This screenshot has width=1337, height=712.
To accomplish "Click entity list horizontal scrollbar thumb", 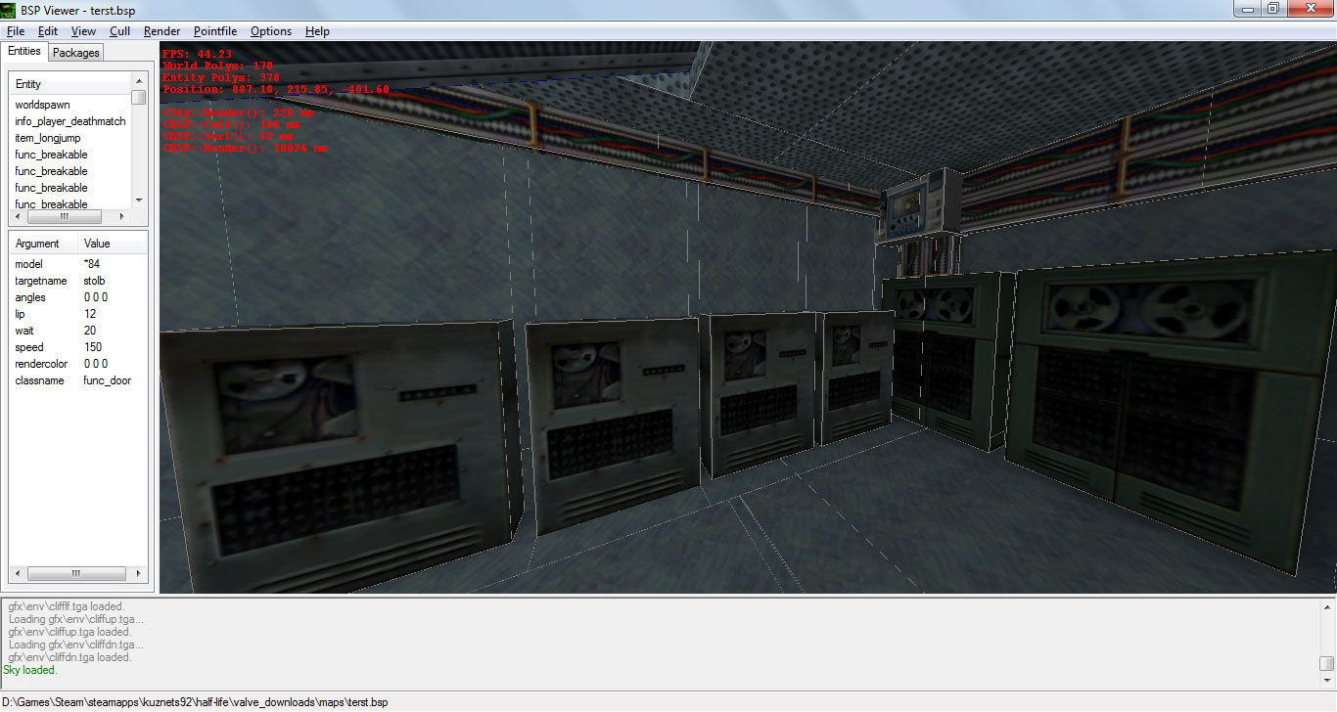I will click(65, 216).
